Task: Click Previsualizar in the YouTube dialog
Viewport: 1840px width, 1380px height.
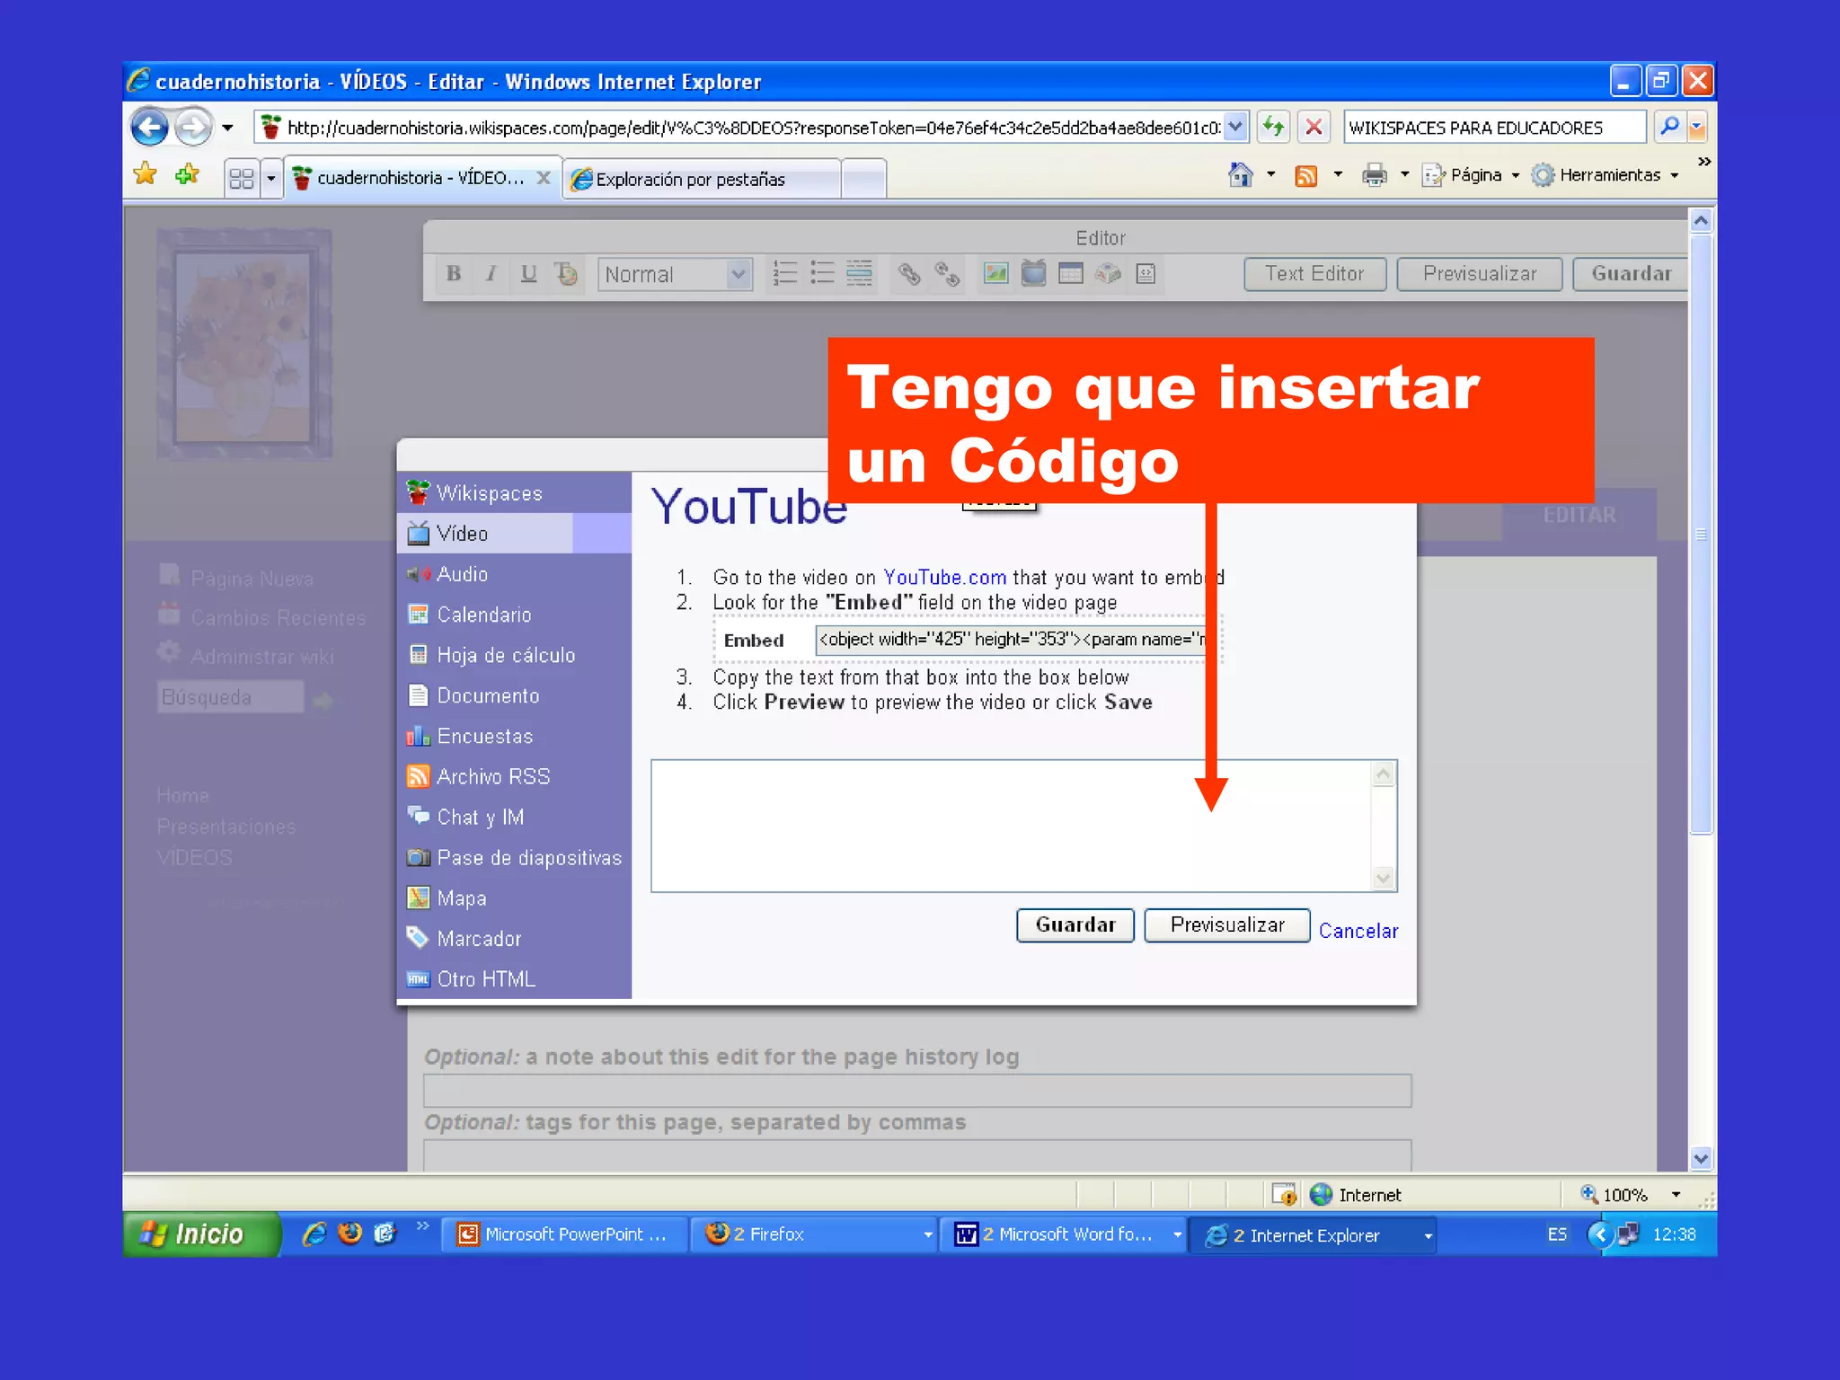Action: pyautogui.click(x=1227, y=924)
